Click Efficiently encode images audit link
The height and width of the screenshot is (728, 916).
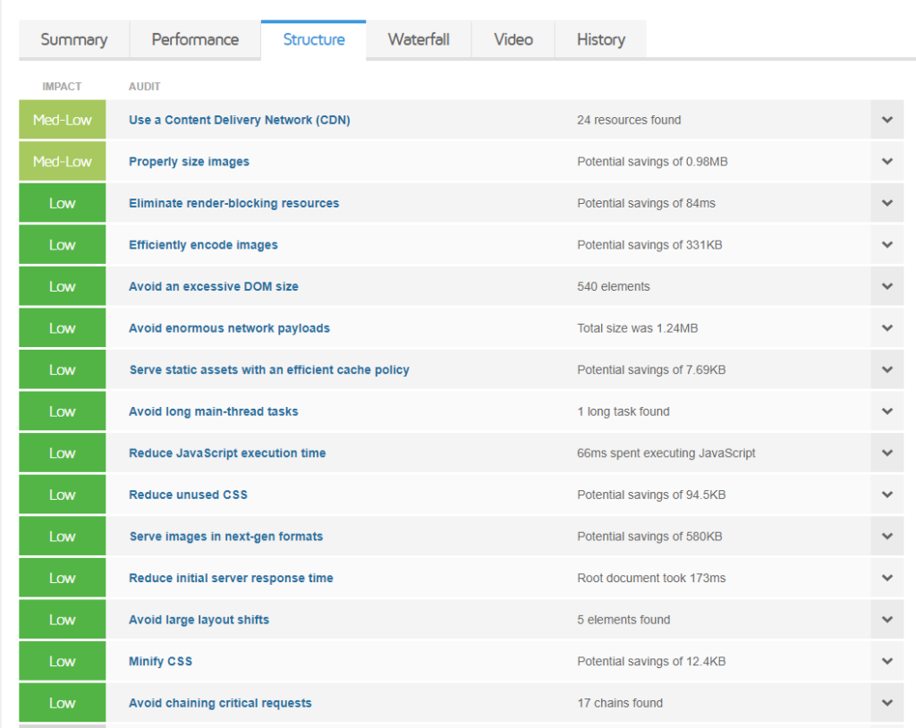(x=203, y=245)
